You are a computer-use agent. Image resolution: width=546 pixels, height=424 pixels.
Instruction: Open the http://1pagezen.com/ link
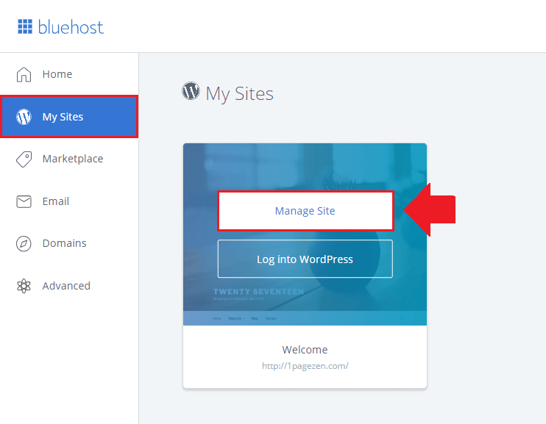point(305,366)
